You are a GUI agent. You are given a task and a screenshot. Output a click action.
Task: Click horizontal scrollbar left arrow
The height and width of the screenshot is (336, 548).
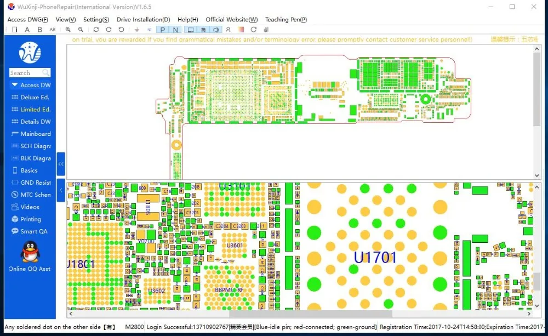coord(71,314)
